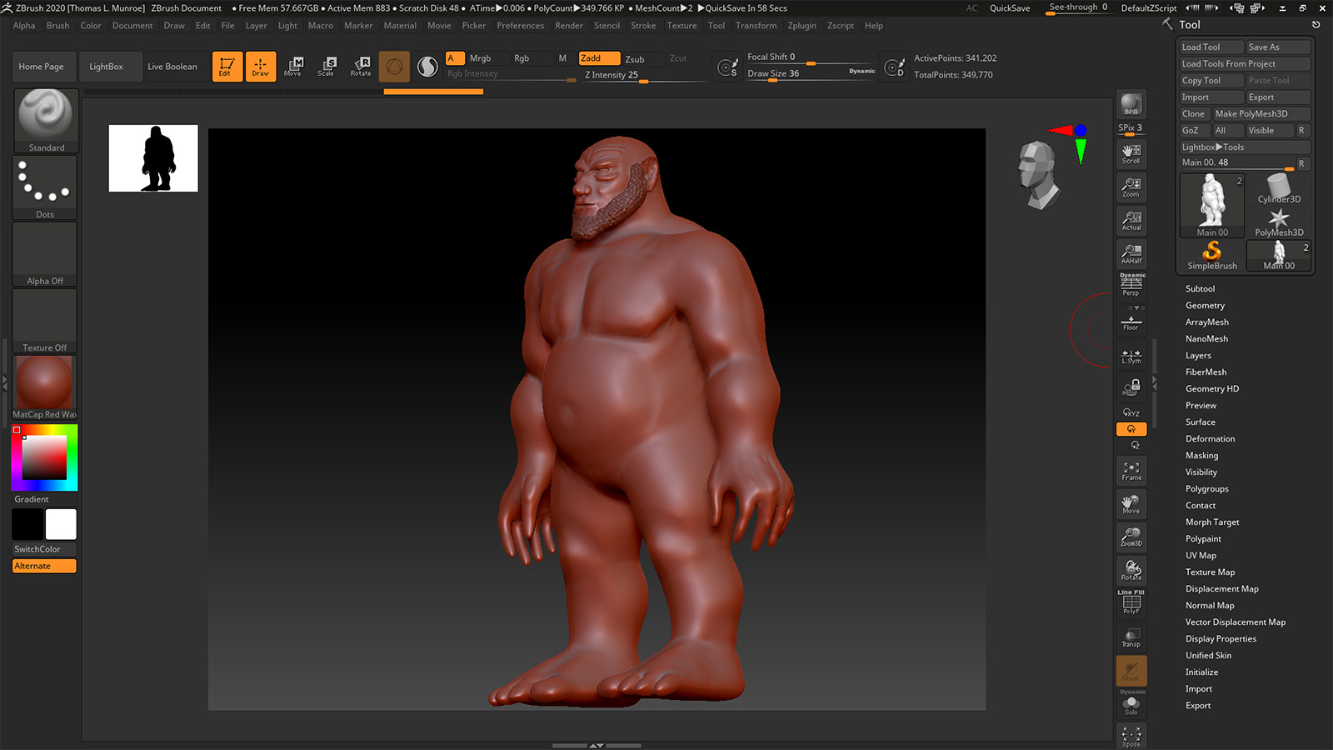The width and height of the screenshot is (1333, 750).
Task: Open the Stroke menu
Action: (x=643, y=26)
